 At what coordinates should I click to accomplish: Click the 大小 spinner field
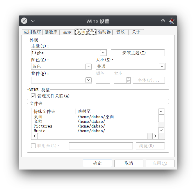pos(120,80)
